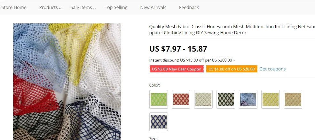Select the beige tan mesh color swatch
Screen dimensions: 315x140
pyautogui.click(x=293, y=99)
